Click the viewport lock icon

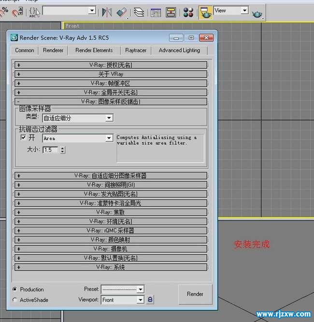tap(150, 299)
